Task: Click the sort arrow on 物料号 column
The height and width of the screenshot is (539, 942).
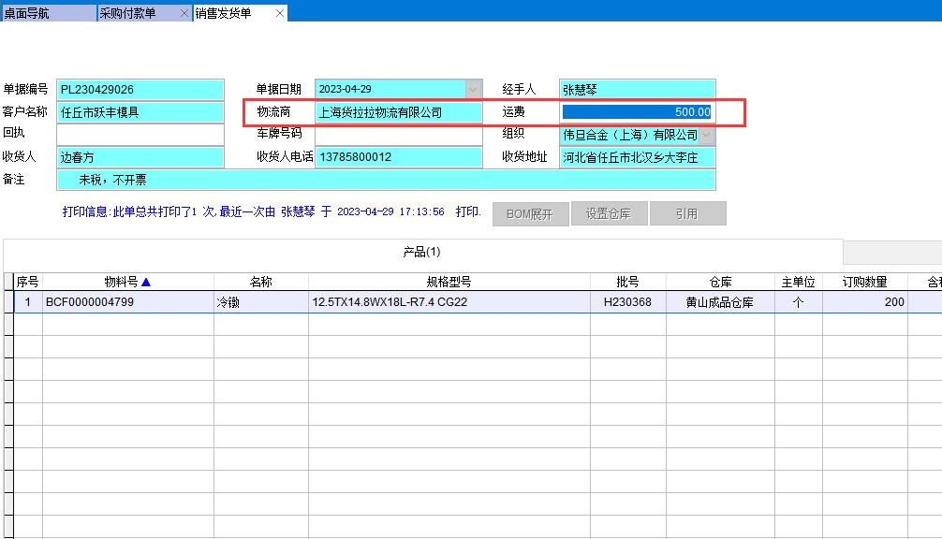Action: tap(146, 282)
